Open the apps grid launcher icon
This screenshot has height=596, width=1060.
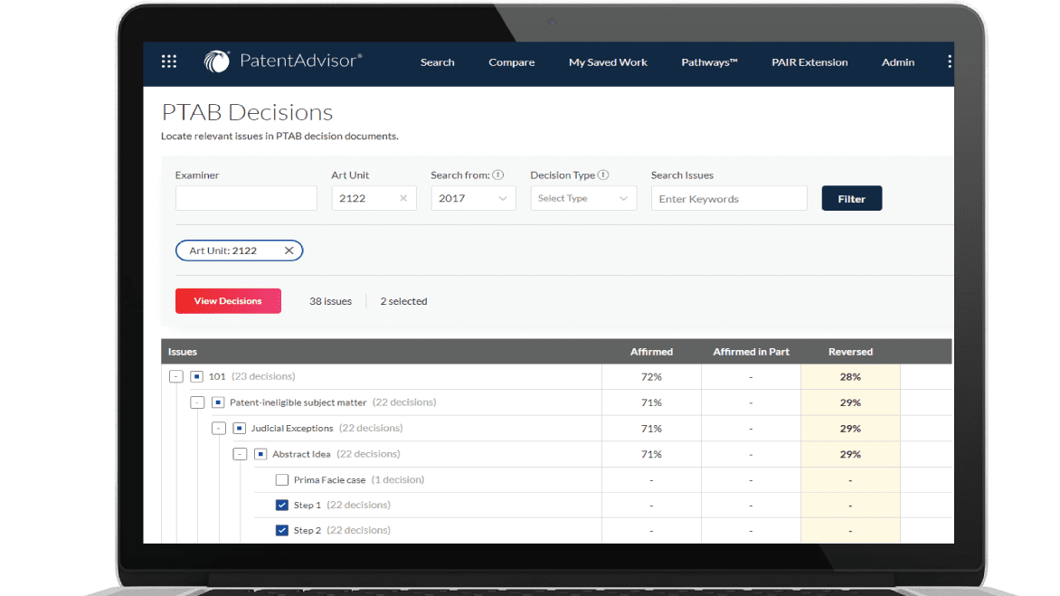click(169, 61)
